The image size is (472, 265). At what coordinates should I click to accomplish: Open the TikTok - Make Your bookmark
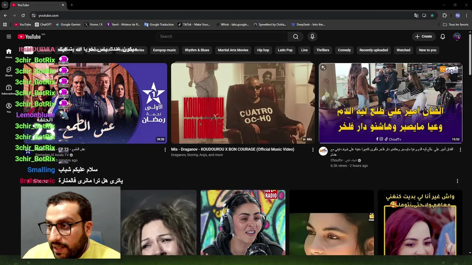(x=194, y=25)
